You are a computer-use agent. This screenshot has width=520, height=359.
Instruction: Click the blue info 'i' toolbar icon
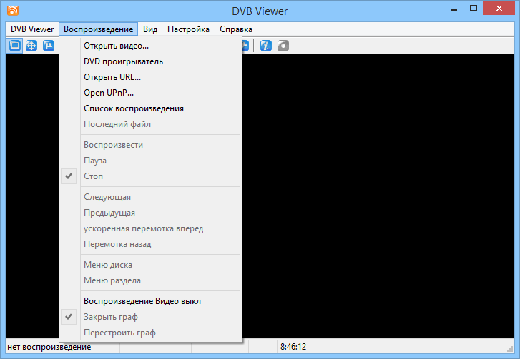[265, 46]
